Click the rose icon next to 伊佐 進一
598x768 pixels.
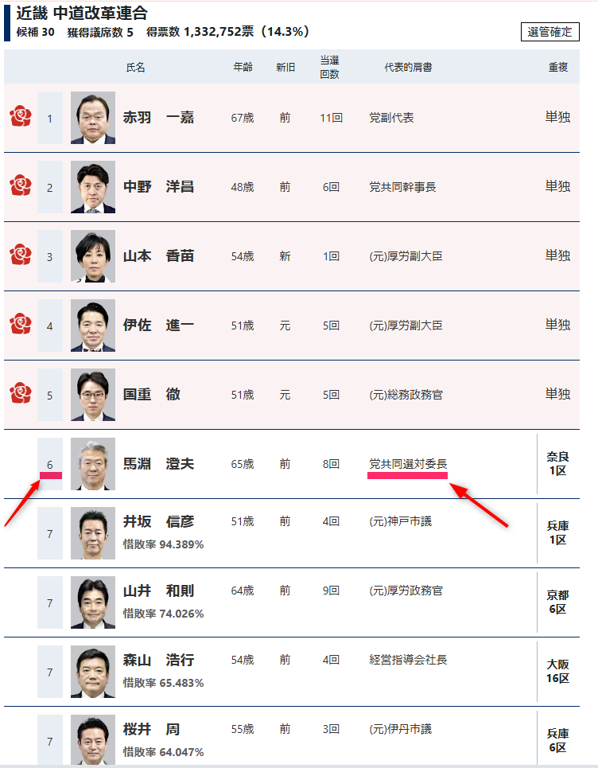tap(20, 325)
